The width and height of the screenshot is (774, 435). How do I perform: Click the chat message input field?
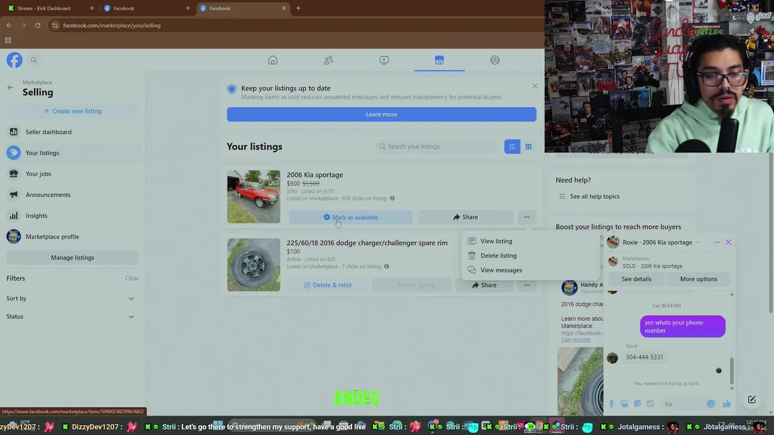click(x=681, y=404)
